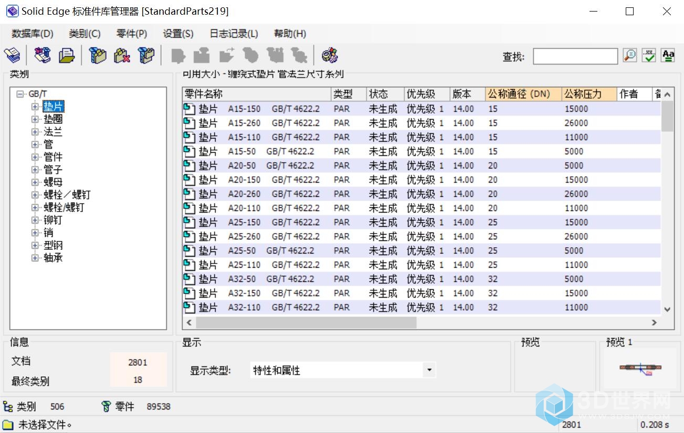
Task: Click the 最终类别 value 18
Action: pyautogui.click(x=138, y=380)
